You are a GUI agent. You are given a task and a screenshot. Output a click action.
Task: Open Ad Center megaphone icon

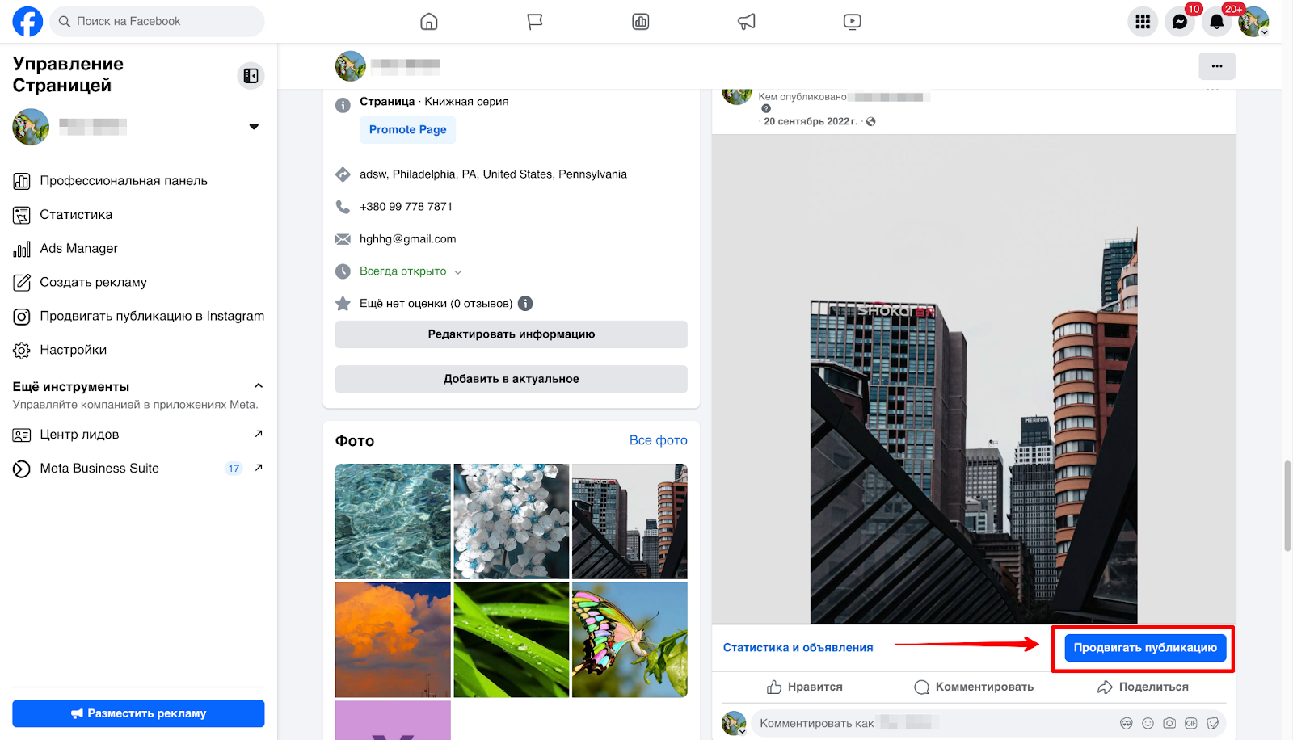click(747, 22)
